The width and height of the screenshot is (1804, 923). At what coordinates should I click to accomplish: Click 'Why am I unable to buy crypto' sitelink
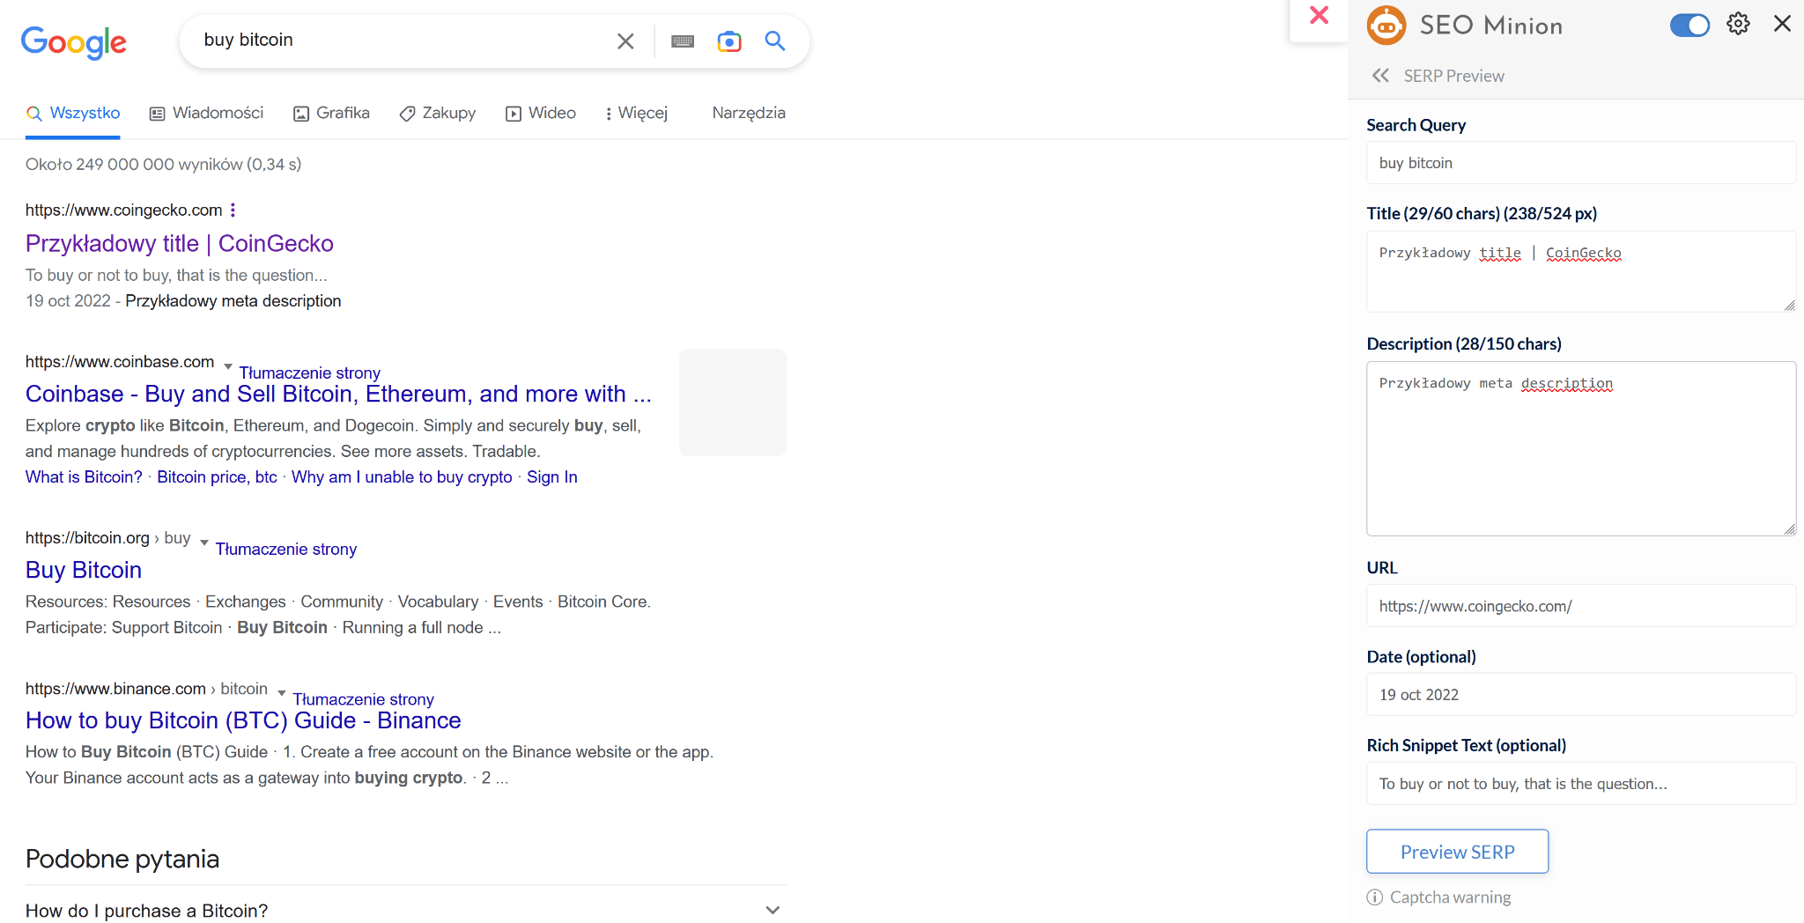402,476
